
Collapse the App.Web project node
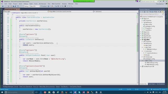click(x=141, y=40)
